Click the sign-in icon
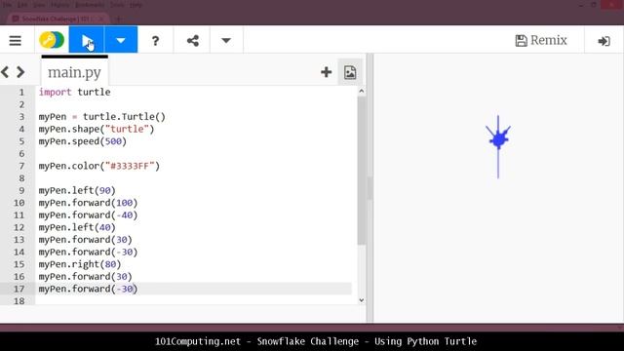Viewport: 624px width, 351px height. [604, 41]
